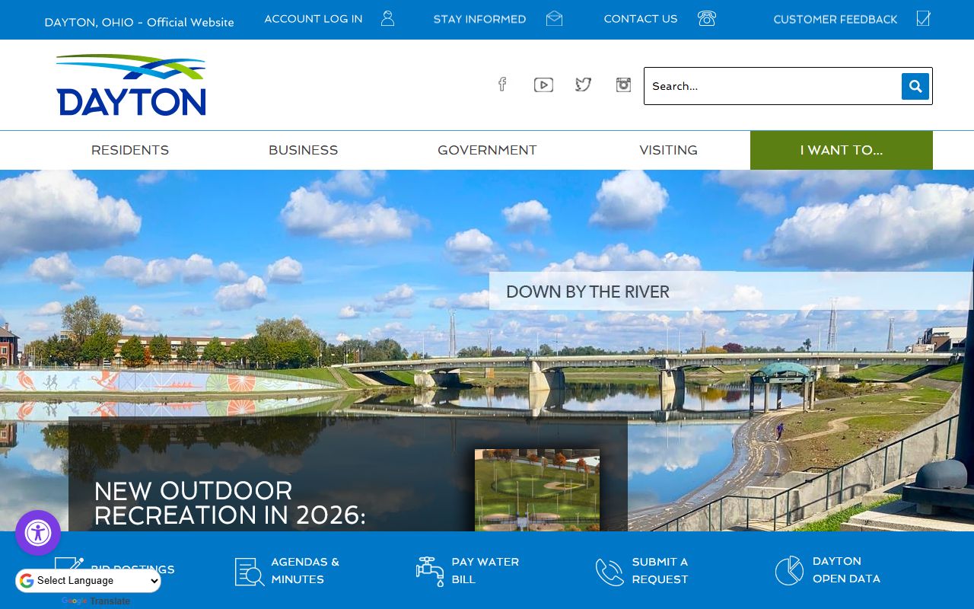Image resolution: width=974 pixels, height=609 pixels.
Task: Click the Submit a Request phone icon
Action: pyautogui.click(x=610, y=571)
